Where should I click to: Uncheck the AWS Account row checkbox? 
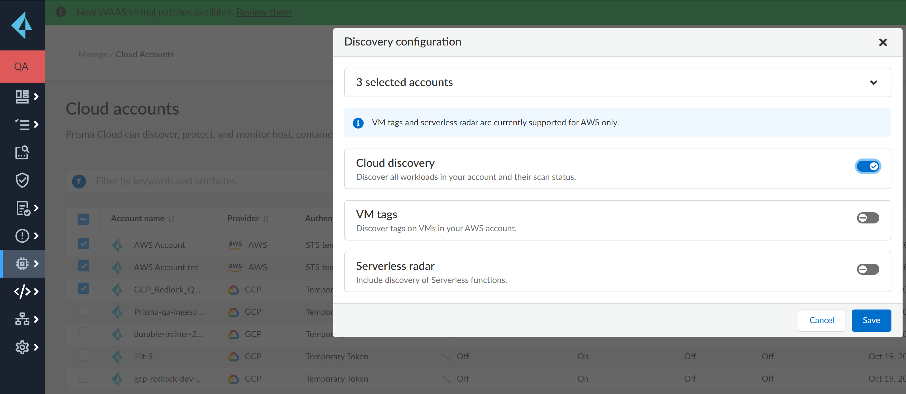pyautogui.click(x=83, y=244)
